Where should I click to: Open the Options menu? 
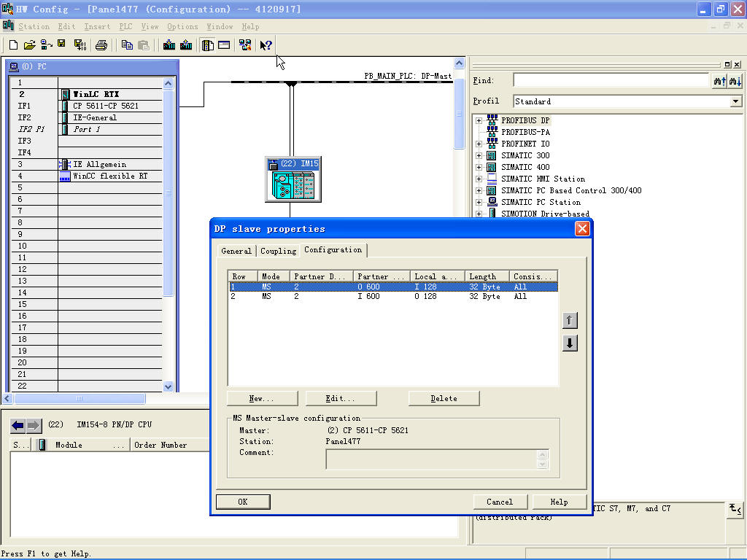point(182,27)
